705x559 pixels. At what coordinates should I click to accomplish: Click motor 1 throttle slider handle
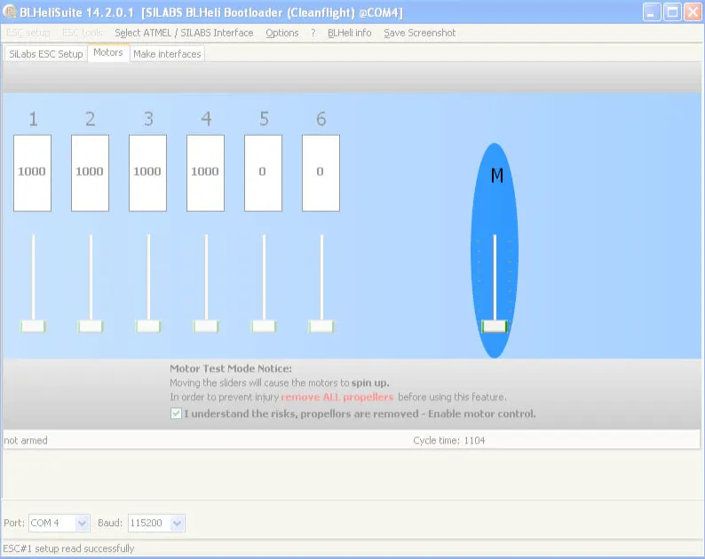tap(33, 327)
